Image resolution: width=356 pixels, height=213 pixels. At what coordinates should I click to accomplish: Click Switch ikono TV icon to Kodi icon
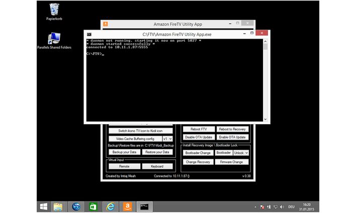(140, 131)
